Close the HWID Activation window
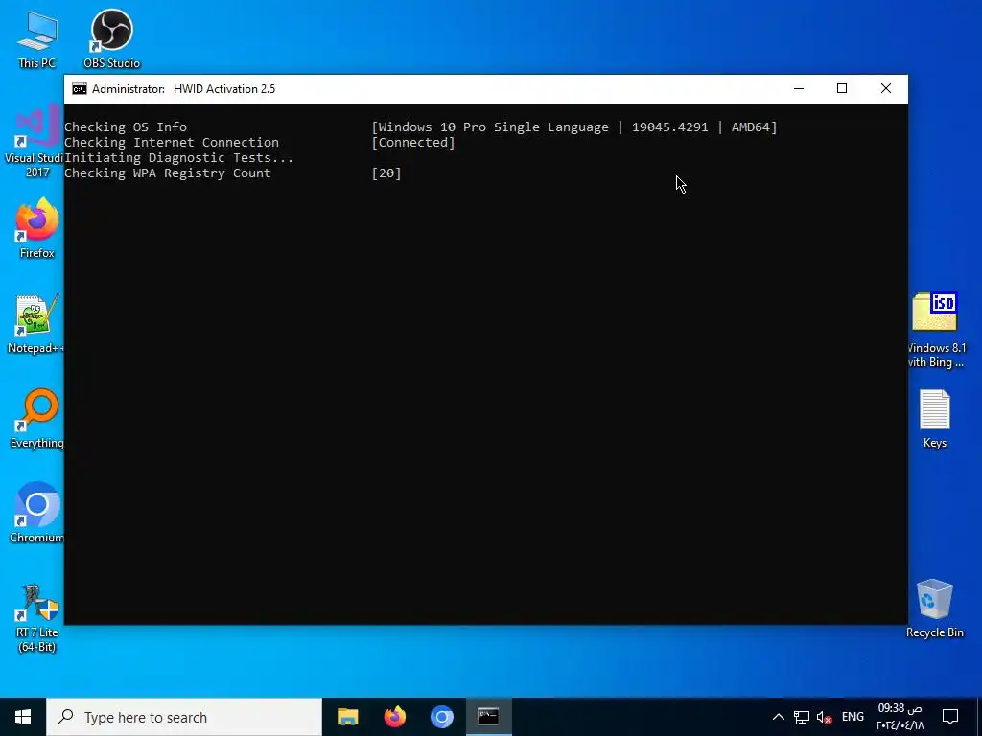This screenshot has height=736, width=982. [x=885, y=89]
